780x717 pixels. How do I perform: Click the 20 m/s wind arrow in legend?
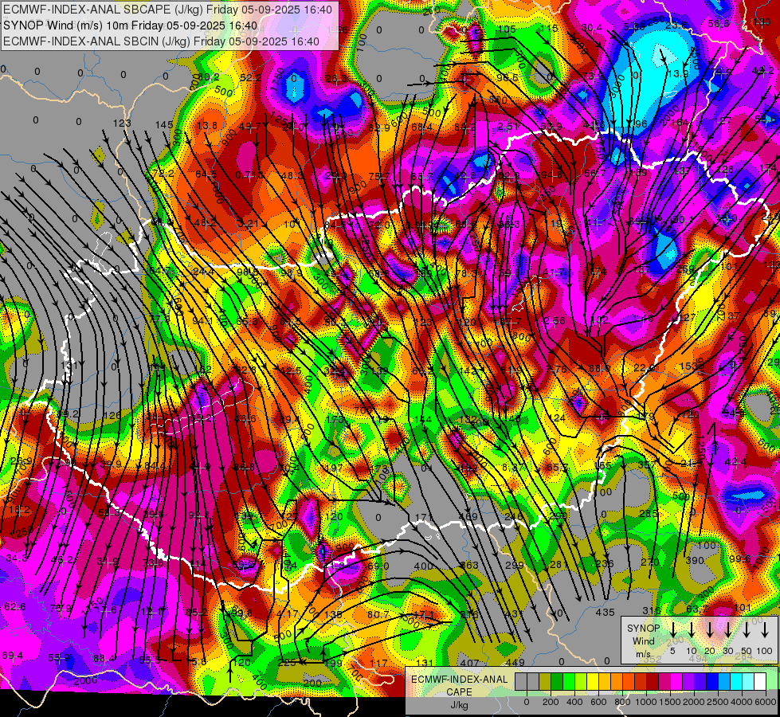tap(709, 629)
